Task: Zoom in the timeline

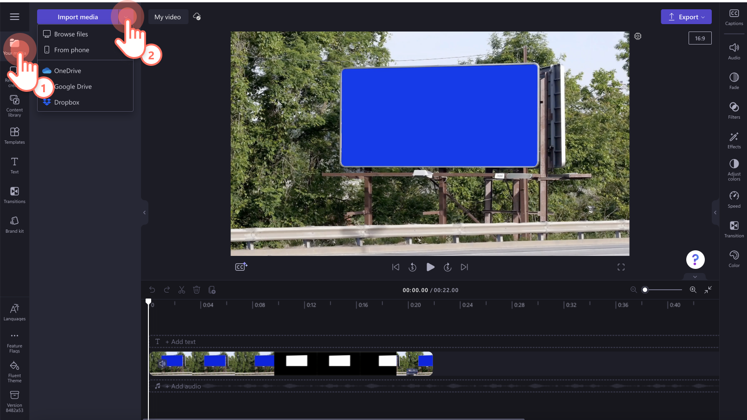Action: click(693, 290)
